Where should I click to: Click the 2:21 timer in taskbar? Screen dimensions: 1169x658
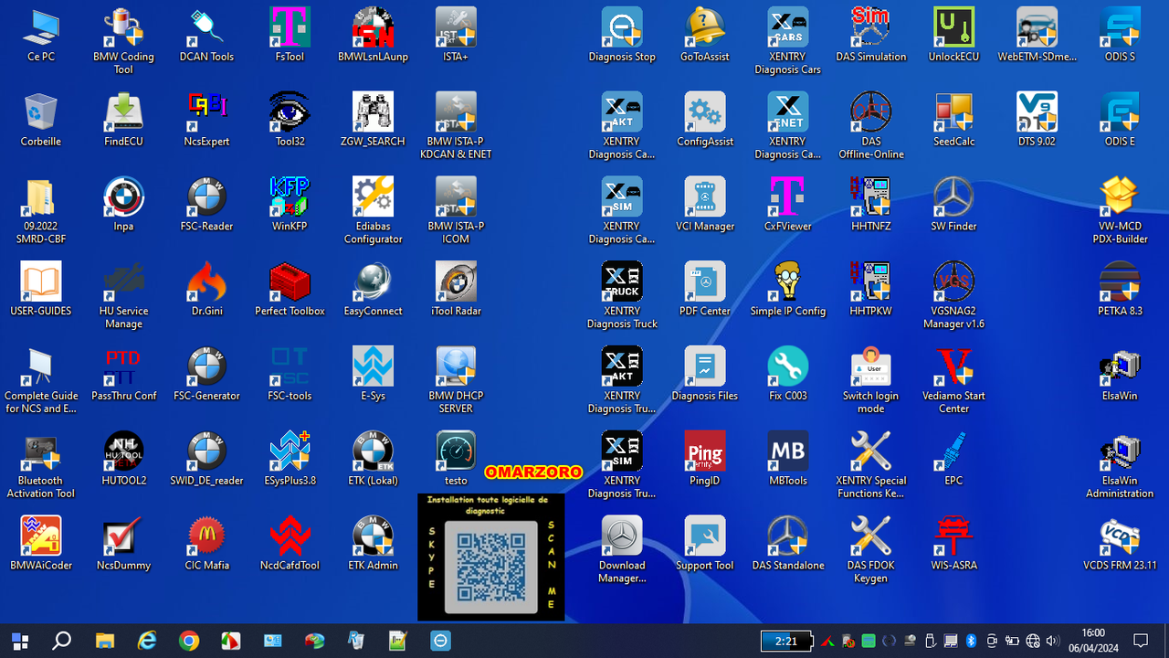click(x=786, y=641)
